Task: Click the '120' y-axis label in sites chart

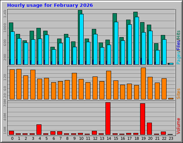Action: [5, 77]
